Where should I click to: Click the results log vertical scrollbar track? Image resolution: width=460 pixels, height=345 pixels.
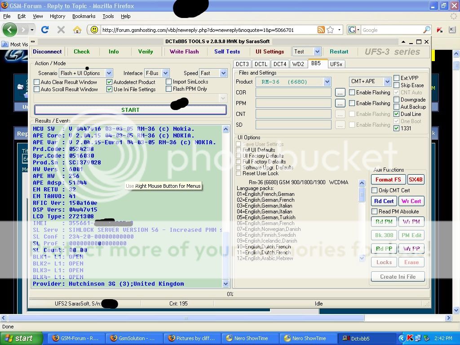coord(226,206)
